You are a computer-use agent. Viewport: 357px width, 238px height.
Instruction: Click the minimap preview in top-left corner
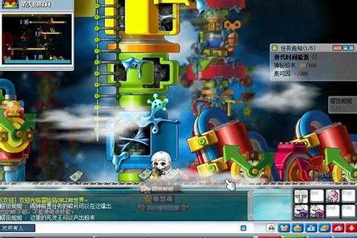[37, 39]
